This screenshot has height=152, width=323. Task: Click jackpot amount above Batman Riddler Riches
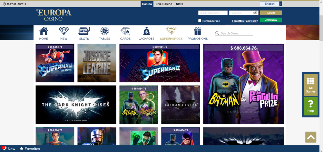click(x=139, y=89)
